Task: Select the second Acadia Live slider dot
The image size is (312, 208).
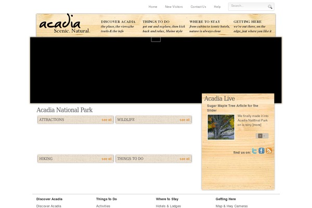Action: point(264,136)
